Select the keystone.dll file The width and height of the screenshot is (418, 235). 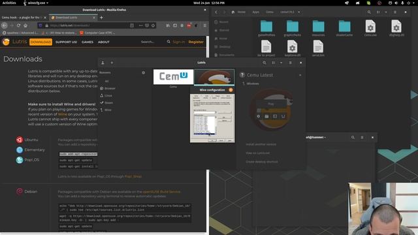click(293, 48)
